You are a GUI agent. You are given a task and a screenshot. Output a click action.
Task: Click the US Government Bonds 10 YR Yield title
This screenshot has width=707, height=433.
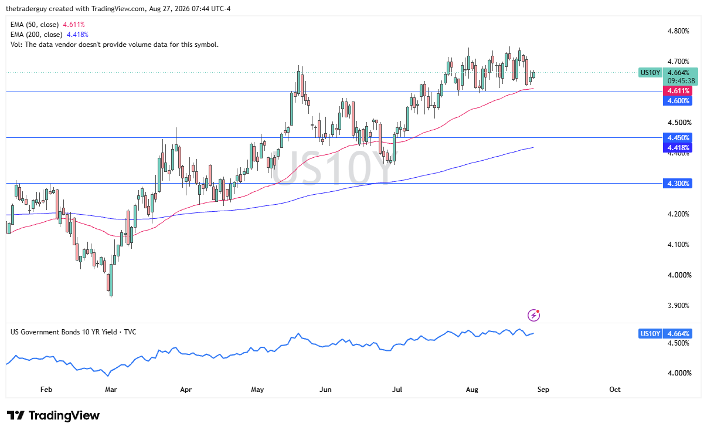(x=73, y=332)
